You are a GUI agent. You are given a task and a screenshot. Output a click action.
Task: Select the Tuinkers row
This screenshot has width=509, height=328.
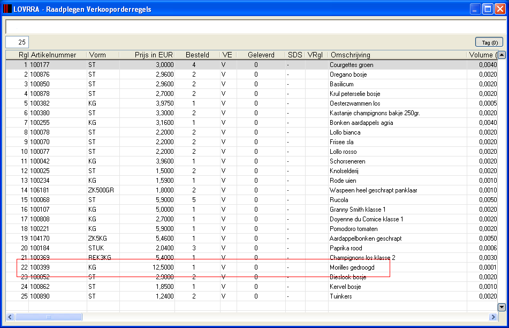point(252,296)
